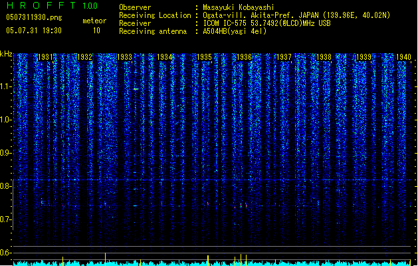Click the Receiver label

click(x=135, y=23)
